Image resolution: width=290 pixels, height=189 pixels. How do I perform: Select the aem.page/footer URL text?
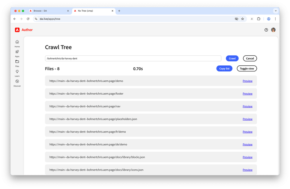[86, 94]
